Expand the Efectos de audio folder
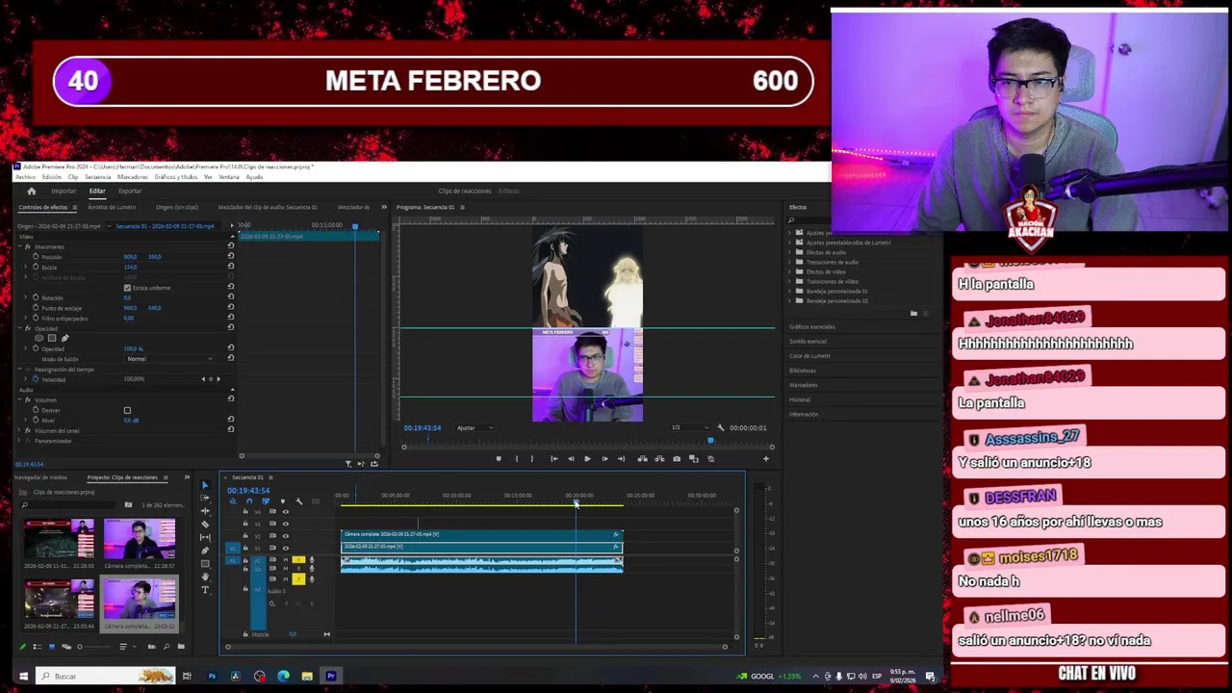This screenshot has height=693, width=1232. [790, 252]
